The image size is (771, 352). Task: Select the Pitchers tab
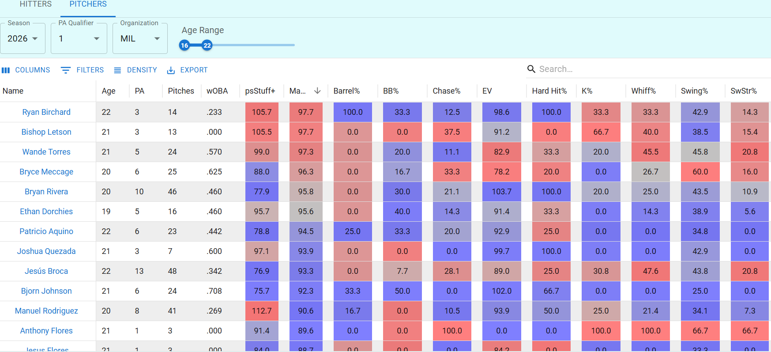tap(88, 4)
